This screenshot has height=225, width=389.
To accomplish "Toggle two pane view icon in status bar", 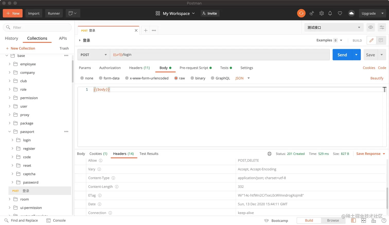I will [x=364, y=221].
